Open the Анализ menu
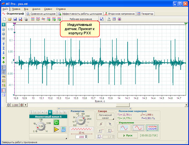189x145 pixels. 36,9
